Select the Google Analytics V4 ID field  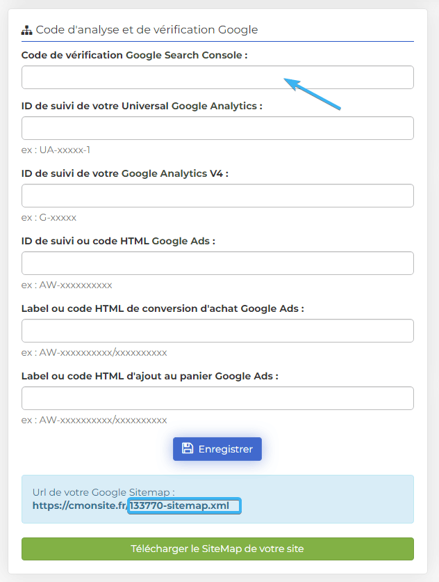click(x=217, y=196)
